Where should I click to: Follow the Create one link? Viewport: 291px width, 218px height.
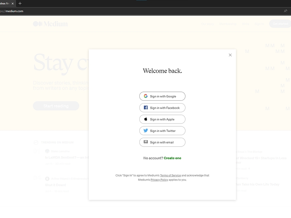[x=172, y=158]
